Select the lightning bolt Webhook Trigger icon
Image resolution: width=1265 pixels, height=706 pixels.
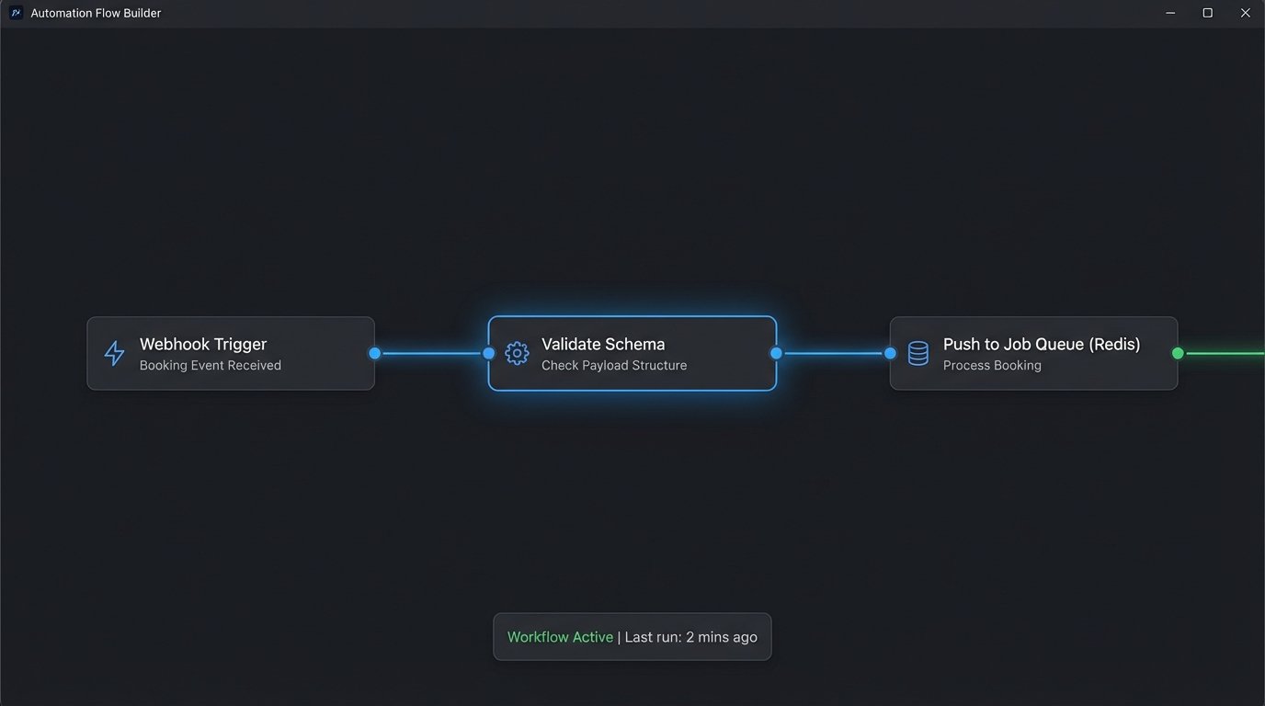pyautogui.click(x=113, y=353)
